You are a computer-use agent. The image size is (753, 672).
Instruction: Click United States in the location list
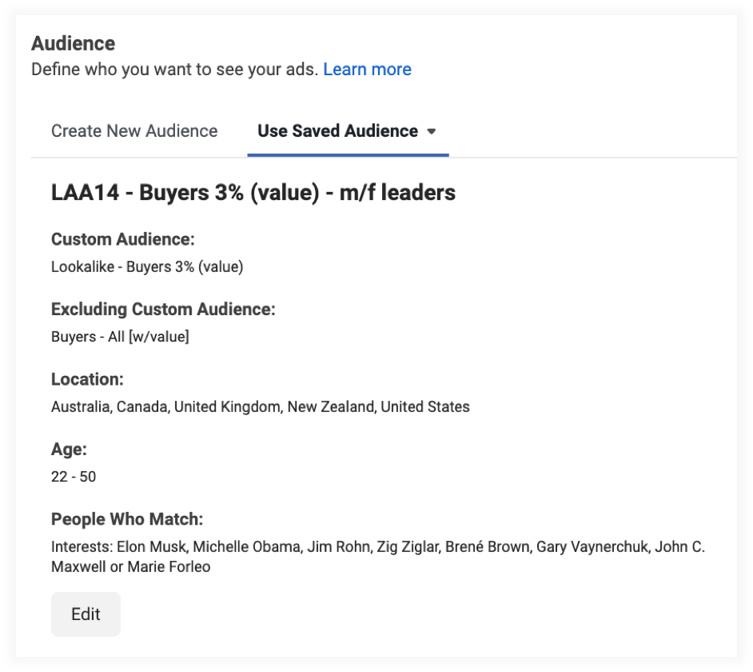424,407
